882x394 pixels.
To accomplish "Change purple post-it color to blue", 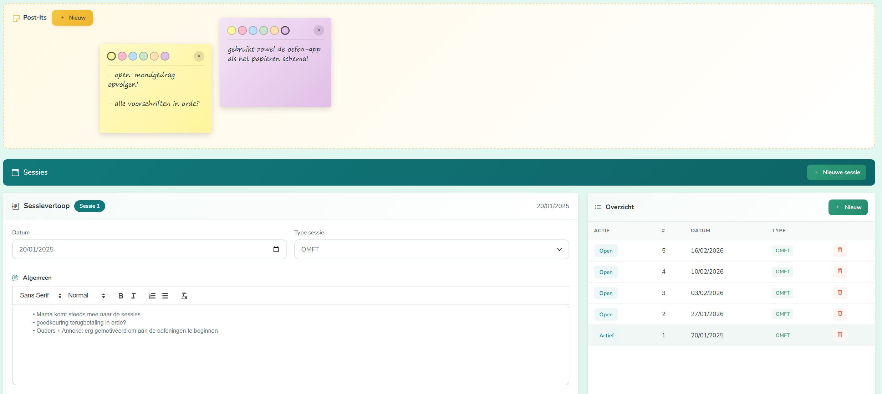I will 253,31.
